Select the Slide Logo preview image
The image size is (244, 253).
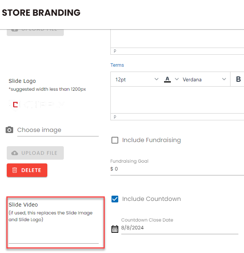(x=36, y=104)
